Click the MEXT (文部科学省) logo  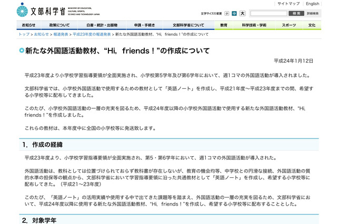58,11
